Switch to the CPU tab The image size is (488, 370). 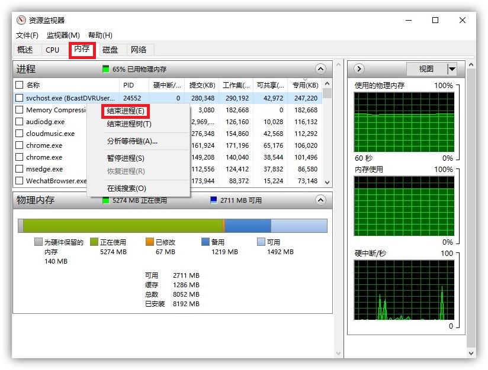coord(53,50)
